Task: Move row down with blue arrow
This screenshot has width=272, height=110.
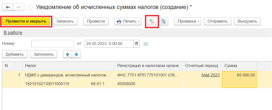Action: [76, 54]
